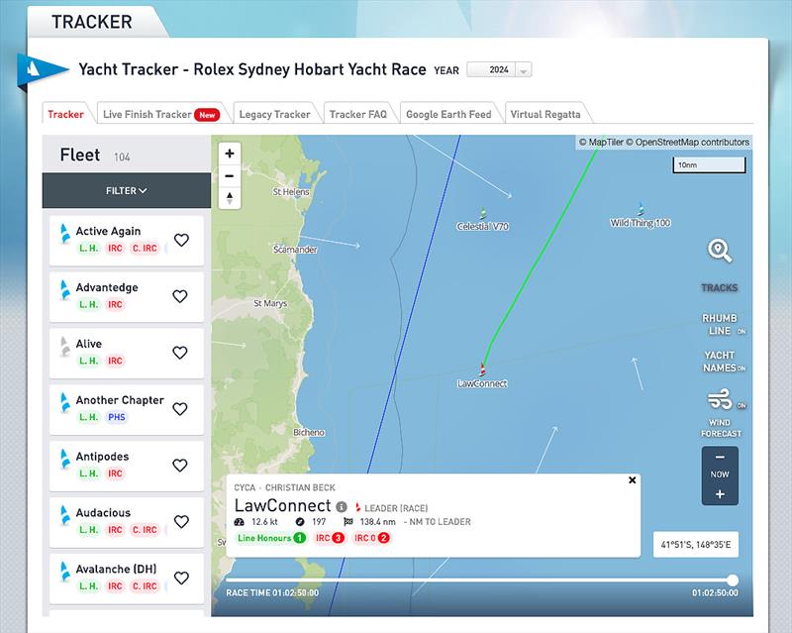Favorite Active Again with heart icon
Viewport: 792px width, 633px height.
pos(181,240)
